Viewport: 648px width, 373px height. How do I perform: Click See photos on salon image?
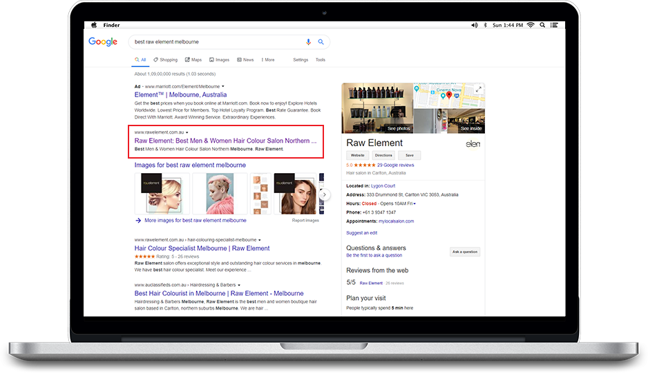click(x=399, y=128)
